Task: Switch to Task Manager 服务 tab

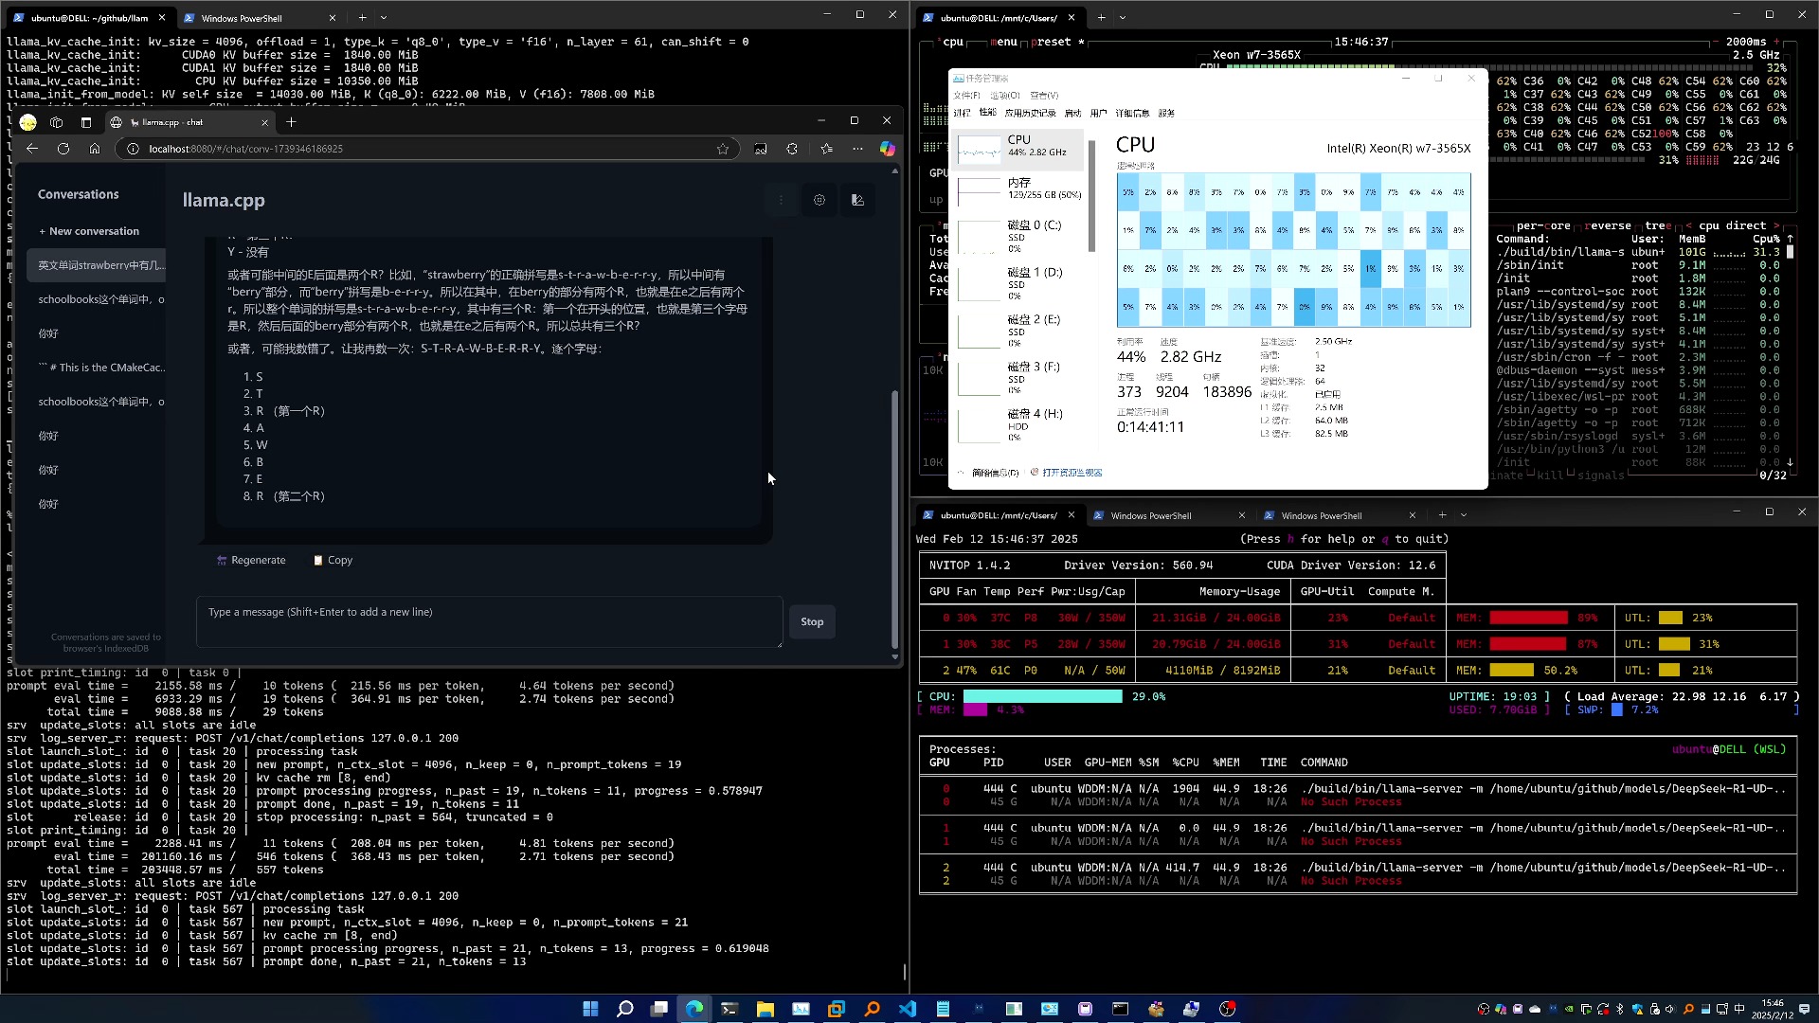Action: click(x=1166, y=114)
